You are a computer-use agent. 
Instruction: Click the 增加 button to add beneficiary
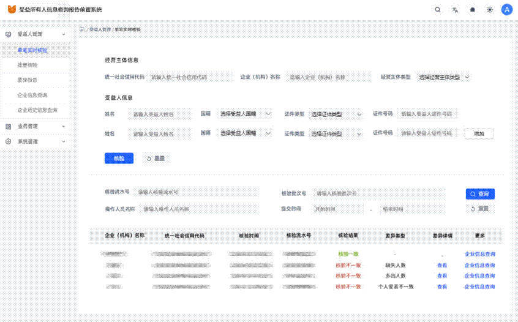pos(478,133)
